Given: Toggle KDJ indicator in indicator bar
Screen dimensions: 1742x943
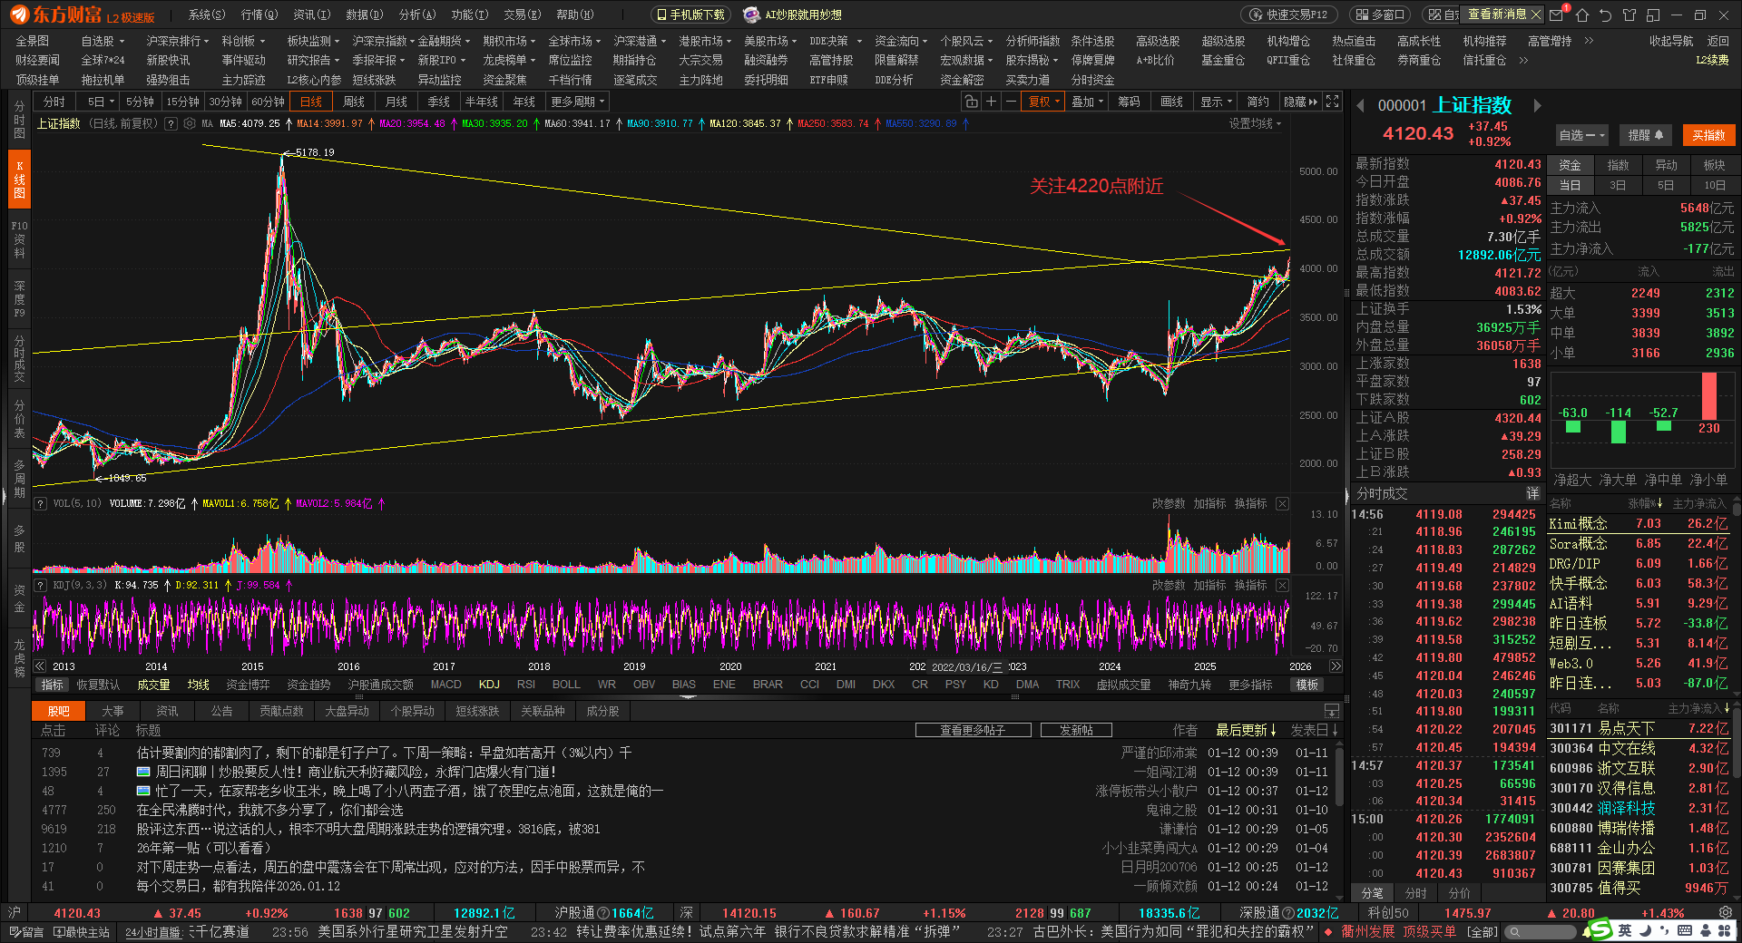Looking at the screenshot, I should click(489, 685).
